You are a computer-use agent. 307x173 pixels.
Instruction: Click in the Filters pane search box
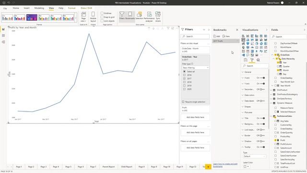coord(195,37)
